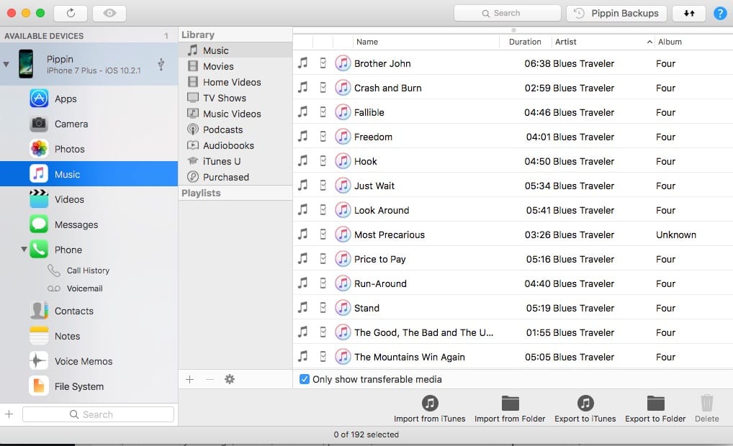Image resolution: width=733 pixels, height=446 pixels.
Task: Sort tracks by the Artist column
Action: coord(603,42)
